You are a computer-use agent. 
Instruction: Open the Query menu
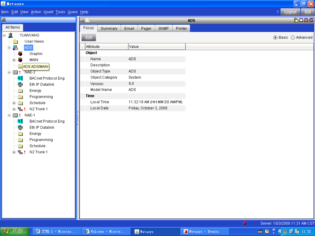click(x=73, y=12)
